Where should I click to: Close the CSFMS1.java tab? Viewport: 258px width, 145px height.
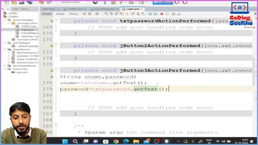(85, 9)
